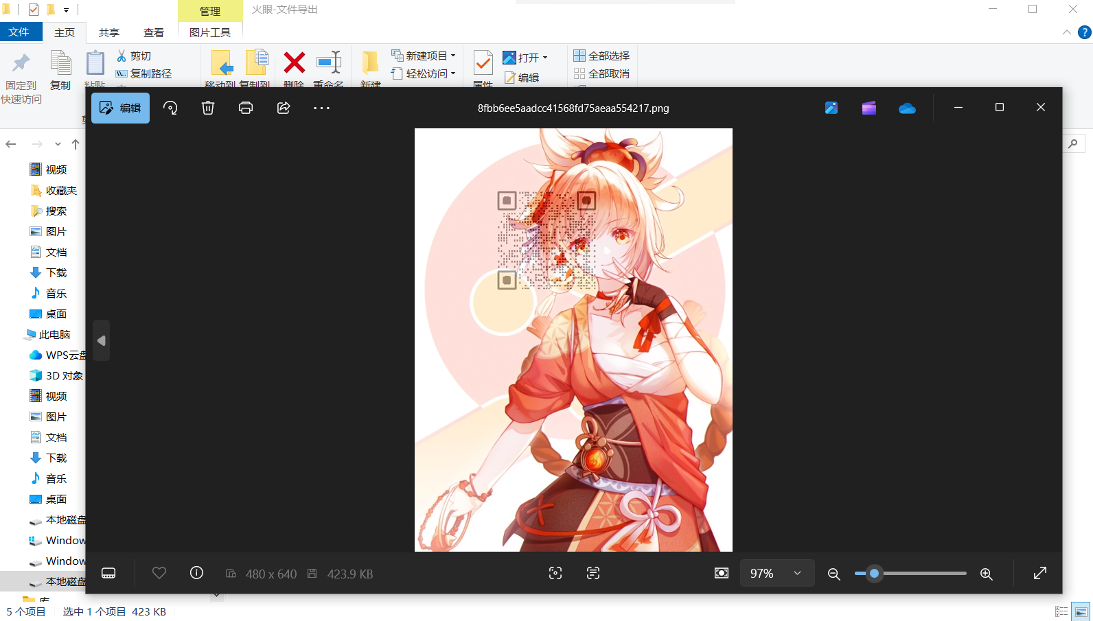
Task: Toggle the filmstrip view icon
Action: pyautogui.click(x=108, y=573)
